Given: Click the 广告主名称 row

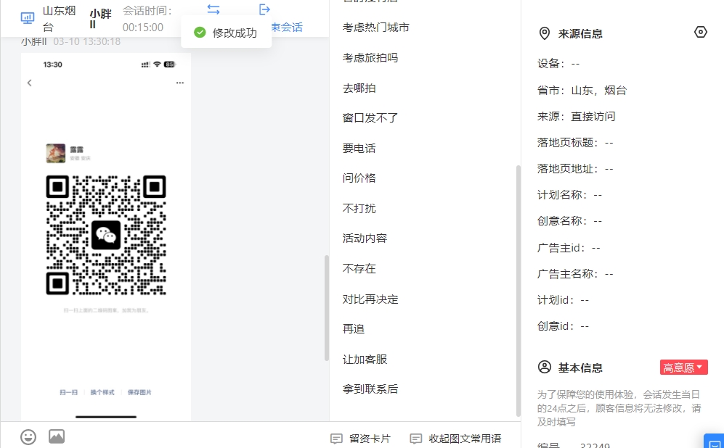Looking at the screenshot, I should pos(575,274).
